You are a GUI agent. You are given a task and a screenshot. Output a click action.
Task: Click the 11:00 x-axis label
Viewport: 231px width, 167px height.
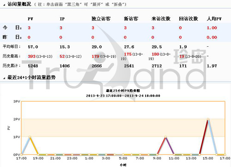(x=174, y=158)
